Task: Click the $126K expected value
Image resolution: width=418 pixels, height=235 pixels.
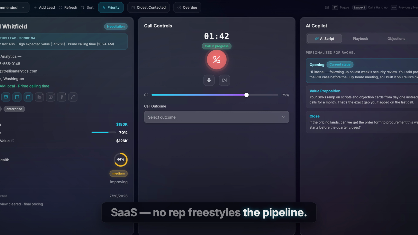Action: point(122,141)
